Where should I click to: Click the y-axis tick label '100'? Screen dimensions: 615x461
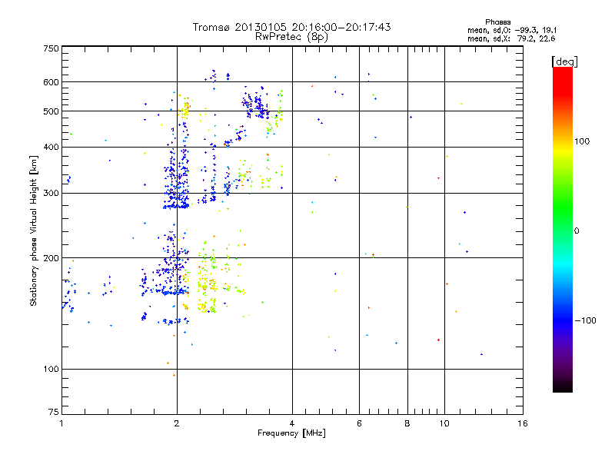tap(52, 370)
